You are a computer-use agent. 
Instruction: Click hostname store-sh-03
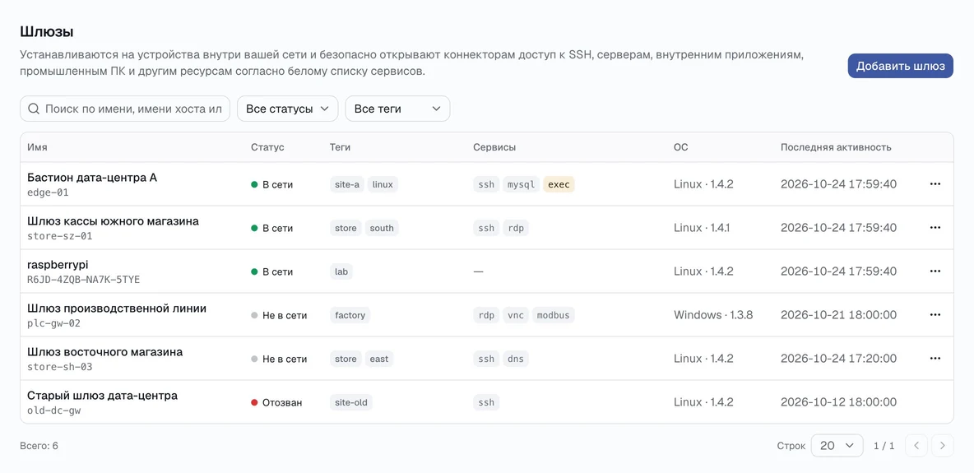tap(59, 367)
